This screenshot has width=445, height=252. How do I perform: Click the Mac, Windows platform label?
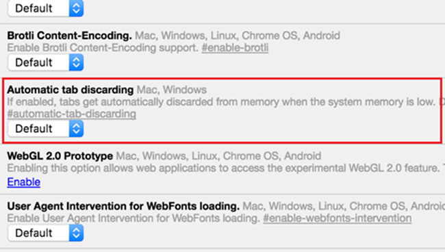172,90
